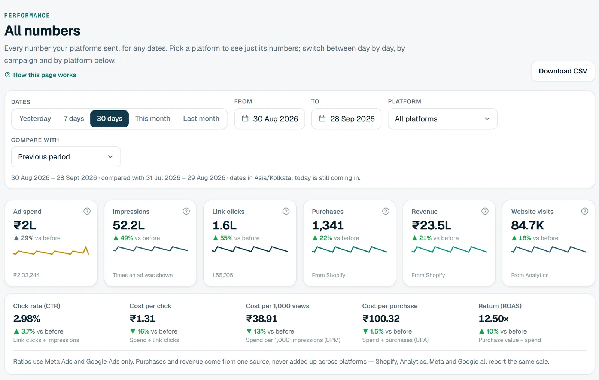Click the compared date range summary line

point(186,178)
